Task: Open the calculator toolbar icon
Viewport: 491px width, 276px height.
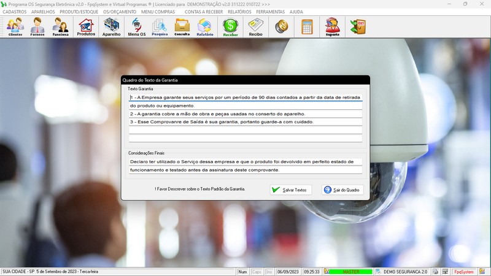Action: pos(307,26)
